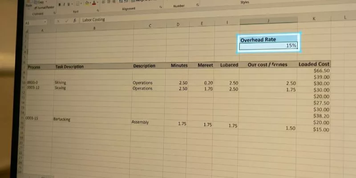Image resolution: width=356 pixels, height=178 pixels.
Task: Click the formula bar showing Labor Costing
Action: coord(93,20)
